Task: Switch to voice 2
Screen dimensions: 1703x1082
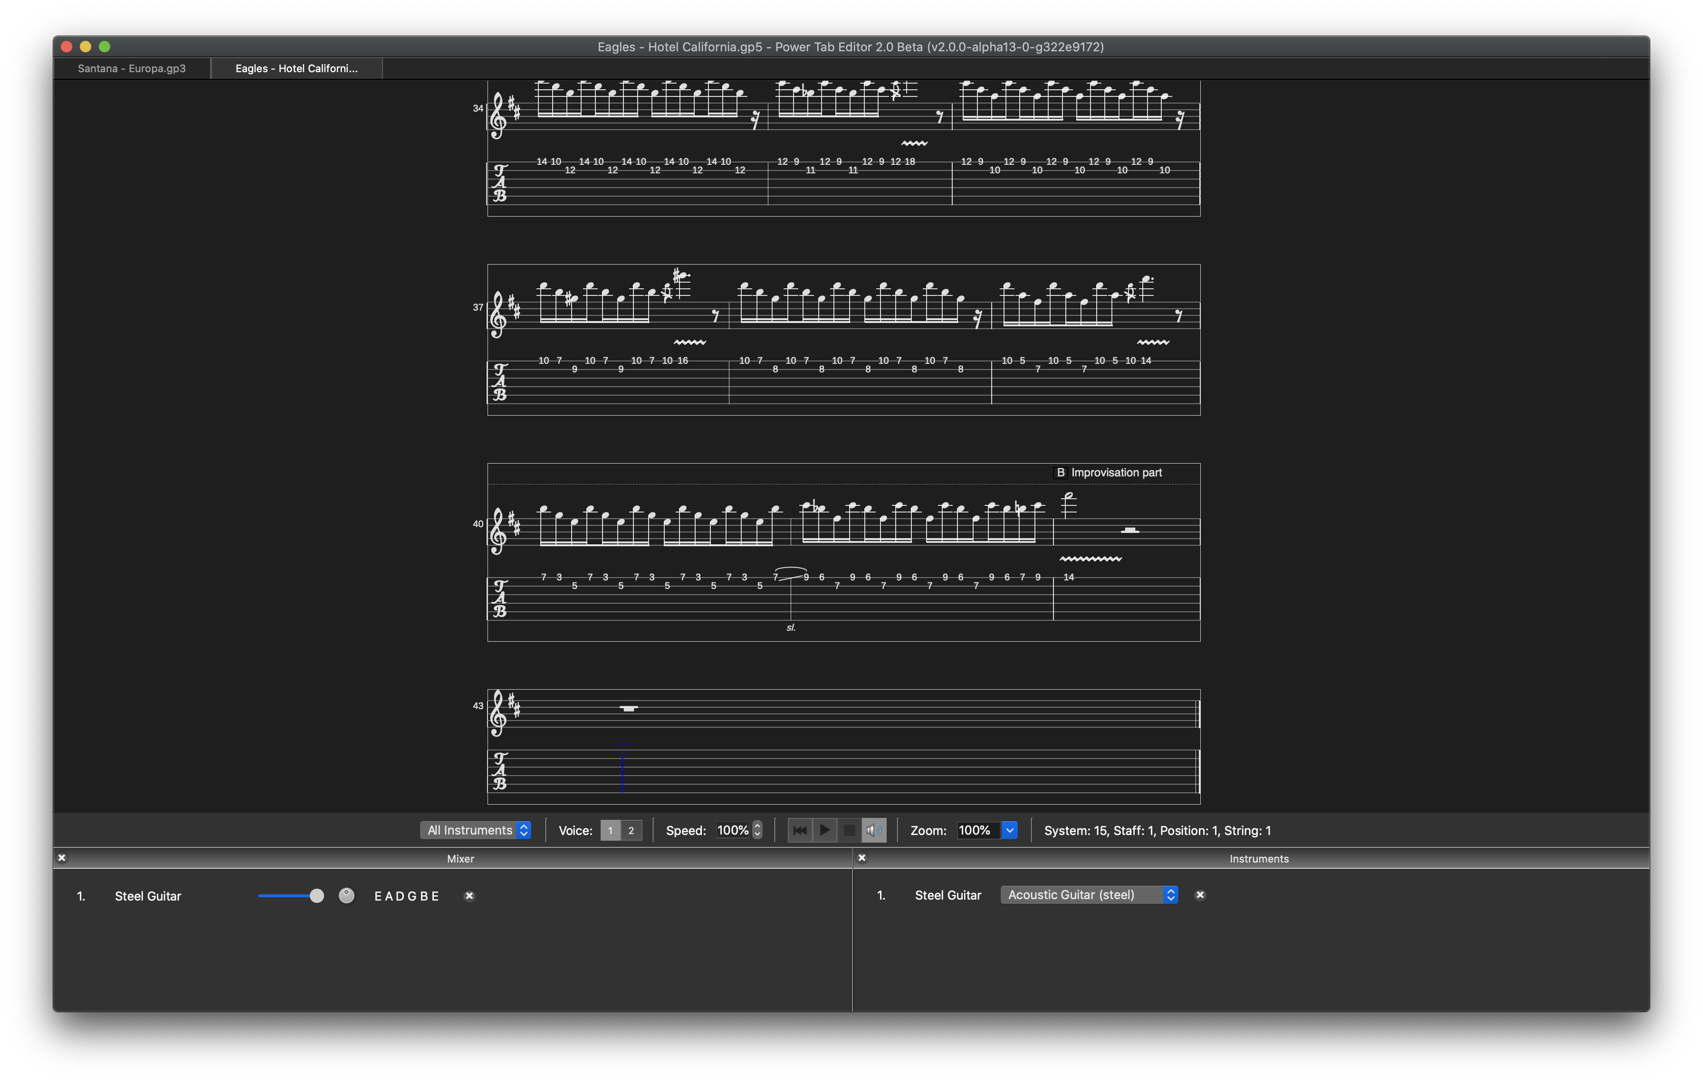Action: 631,830
